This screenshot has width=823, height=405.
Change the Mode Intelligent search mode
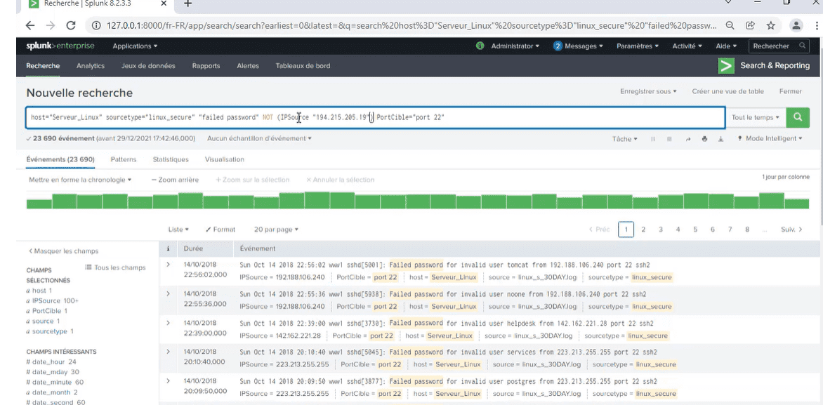click(770, 139)
